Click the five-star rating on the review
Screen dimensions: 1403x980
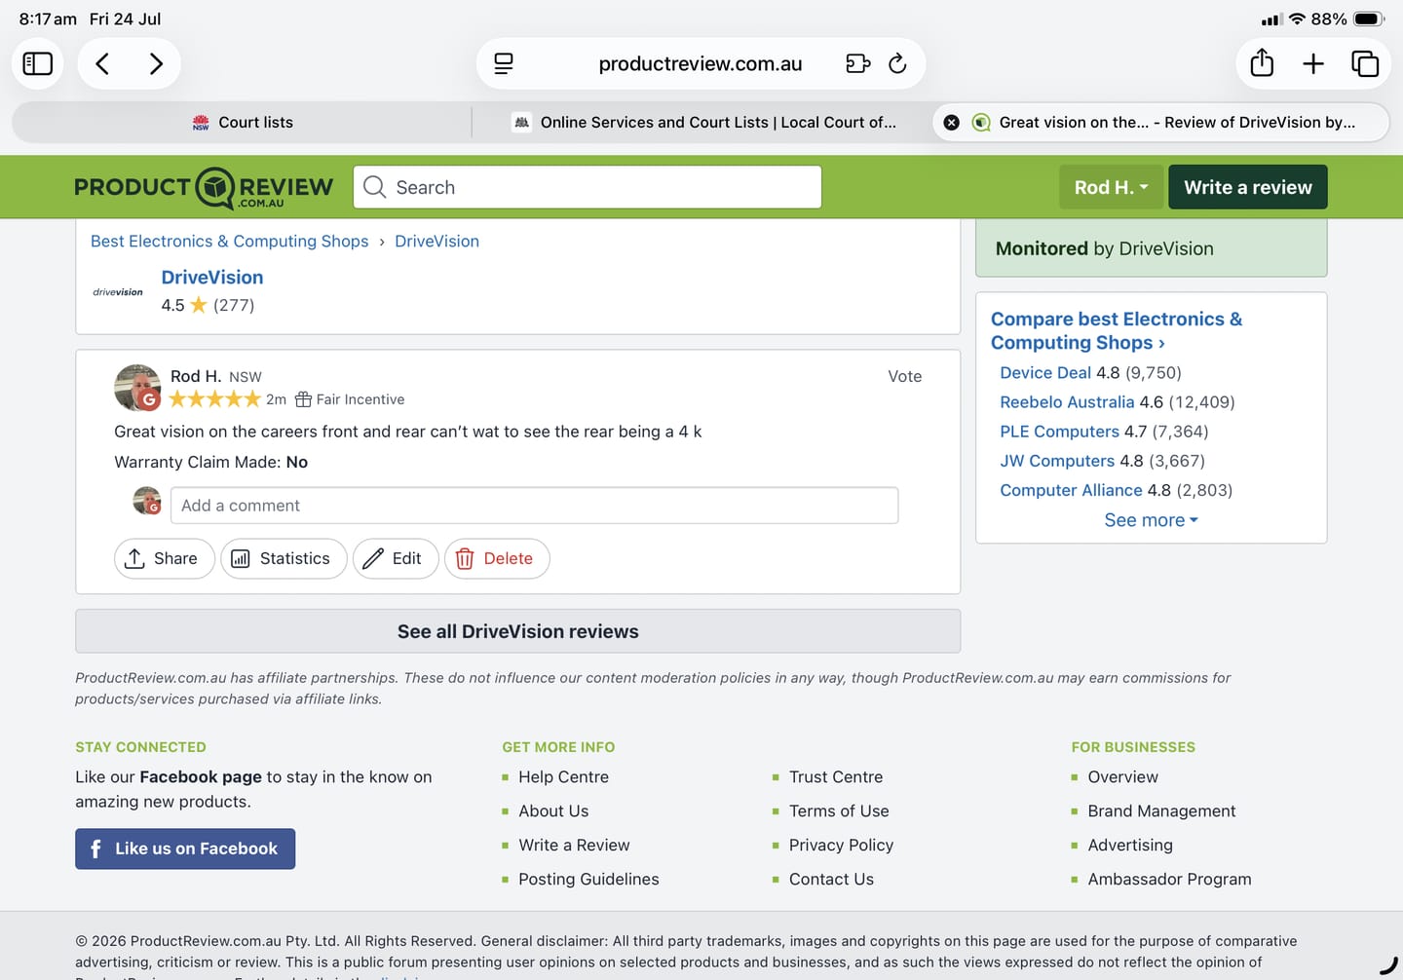(x=214, y=399)
